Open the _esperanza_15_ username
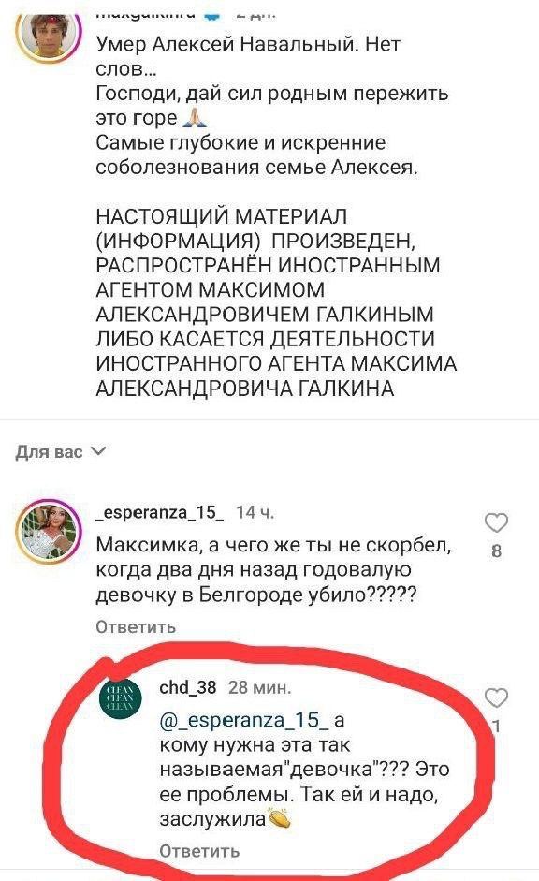This screenshot has width=539, height=881. (x=161, y=512)
